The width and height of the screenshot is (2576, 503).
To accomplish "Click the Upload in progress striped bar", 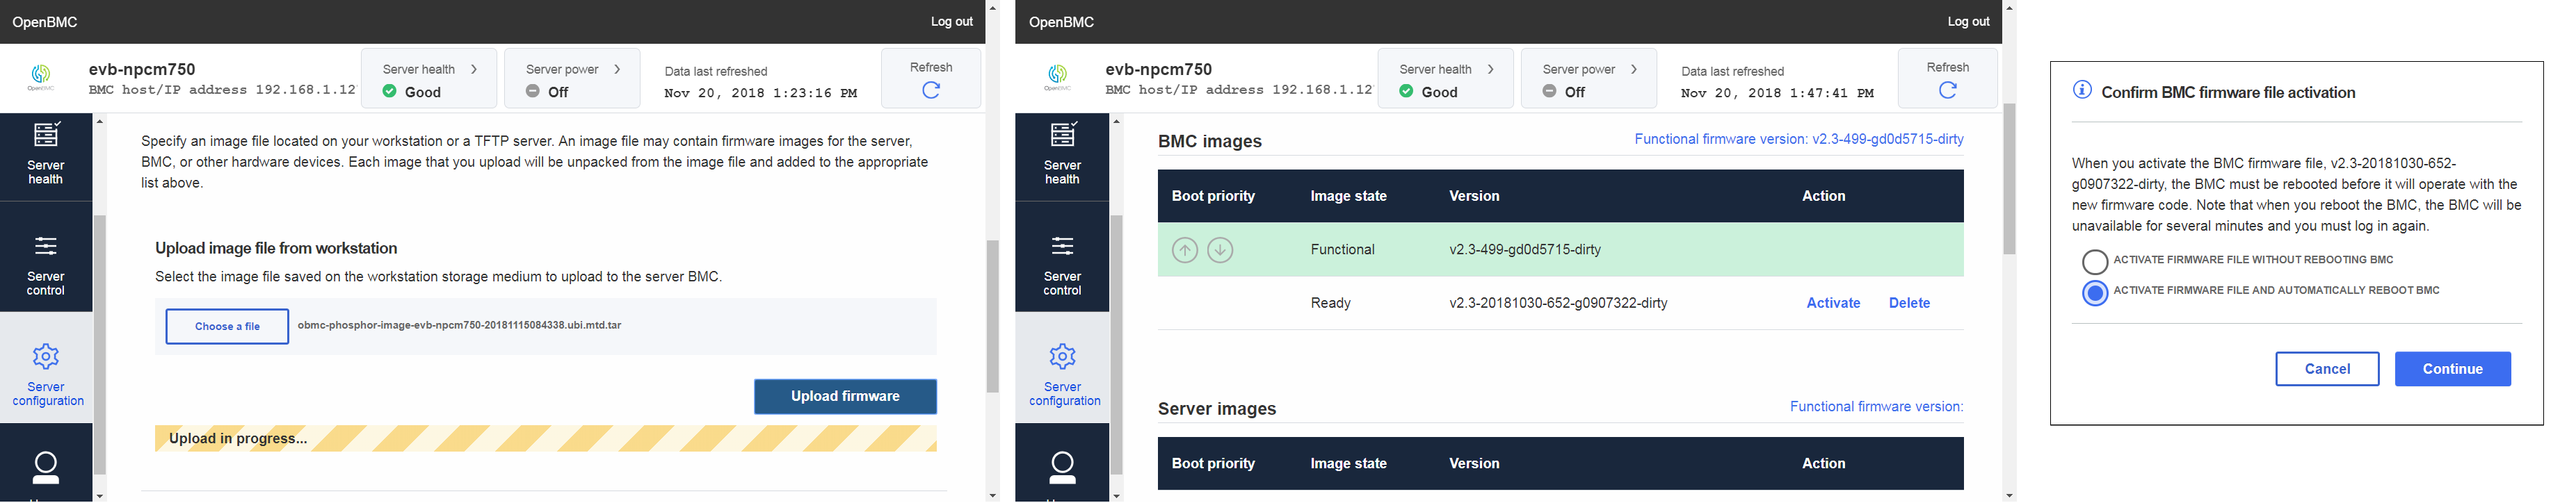I will pos(545,438).
